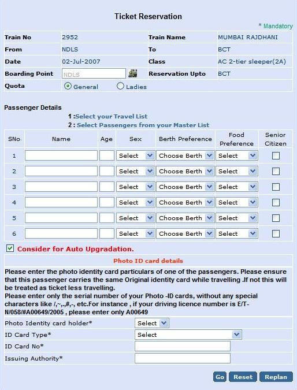Open the Sex dropdown for passenger 1
This screenshot has height=390, width=297.
coord(136,155)
